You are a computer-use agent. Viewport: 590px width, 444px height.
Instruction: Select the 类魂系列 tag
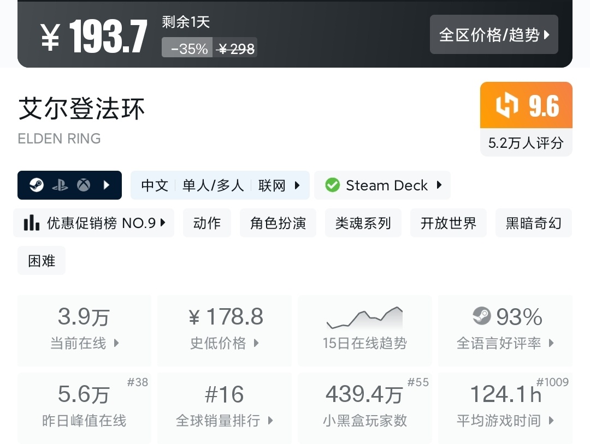363,223
